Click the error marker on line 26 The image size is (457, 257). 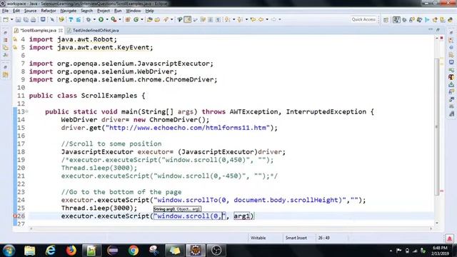15,216
